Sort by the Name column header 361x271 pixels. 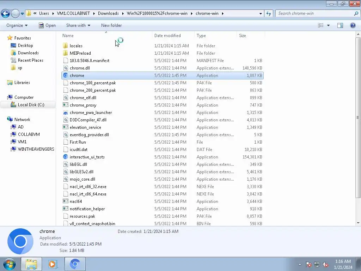pos(106,36)
